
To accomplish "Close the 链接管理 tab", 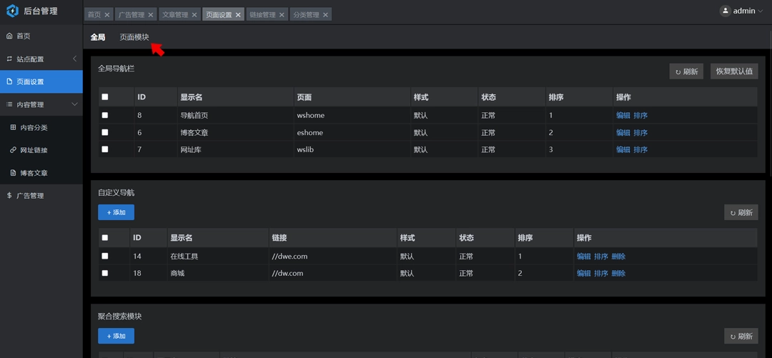I will 282,15.
